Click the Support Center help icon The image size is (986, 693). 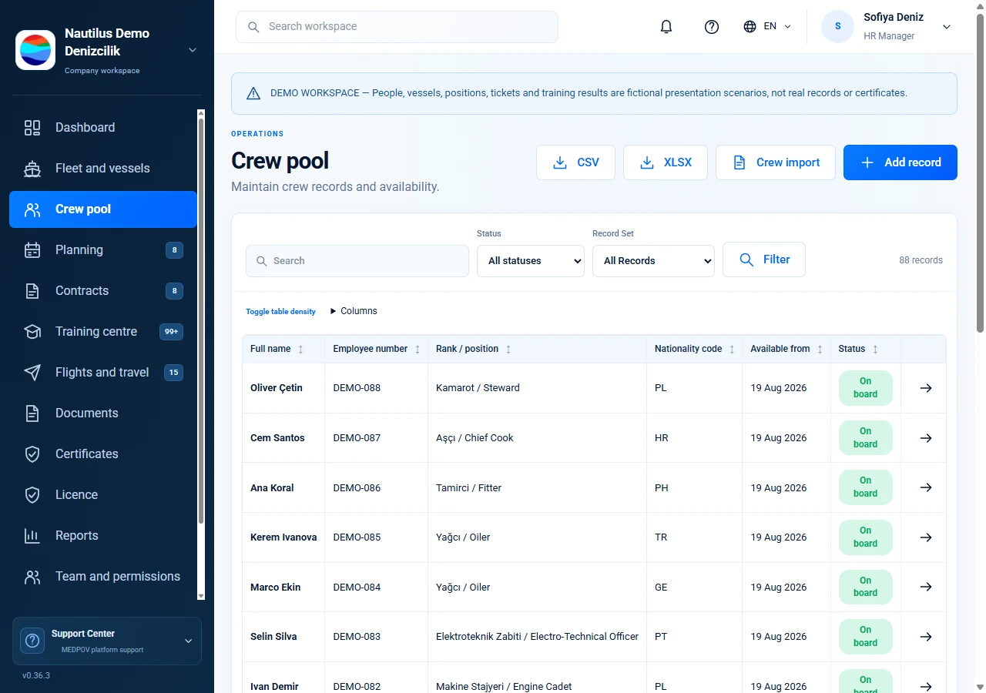point(32,641)
